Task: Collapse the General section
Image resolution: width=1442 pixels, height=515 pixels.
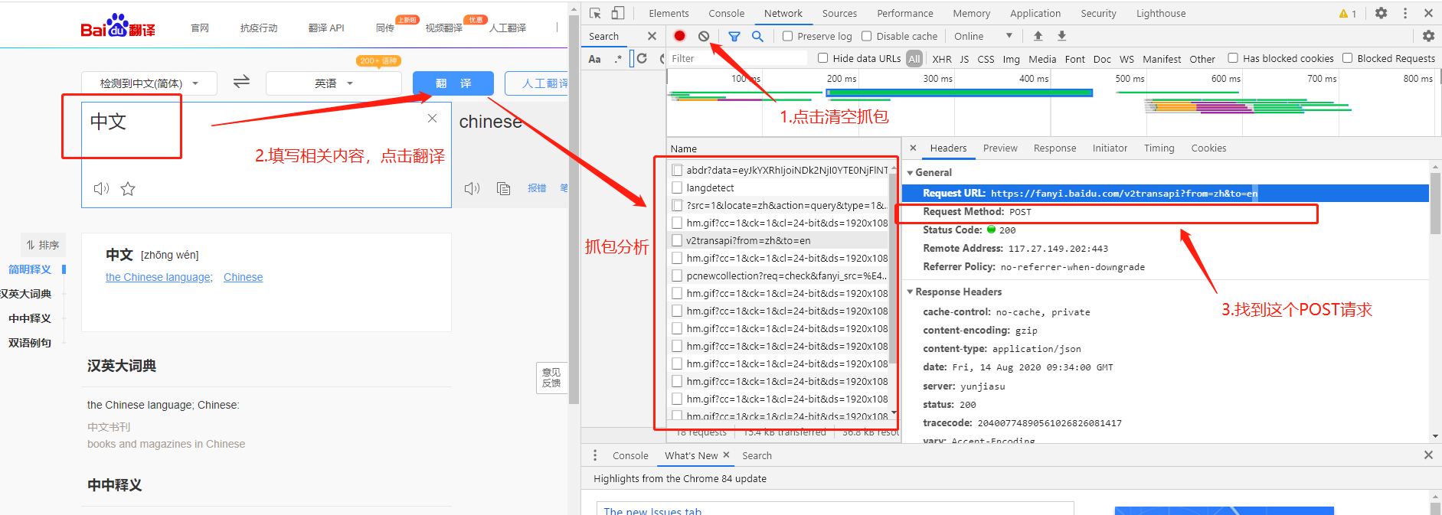Action: (910, 173)
